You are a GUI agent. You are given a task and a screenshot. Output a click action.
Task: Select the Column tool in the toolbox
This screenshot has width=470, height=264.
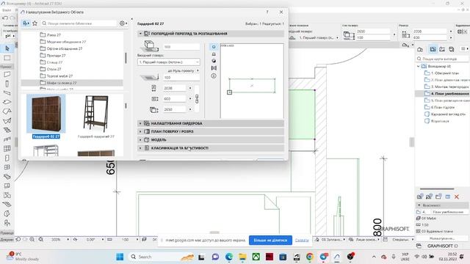[7, 84]
